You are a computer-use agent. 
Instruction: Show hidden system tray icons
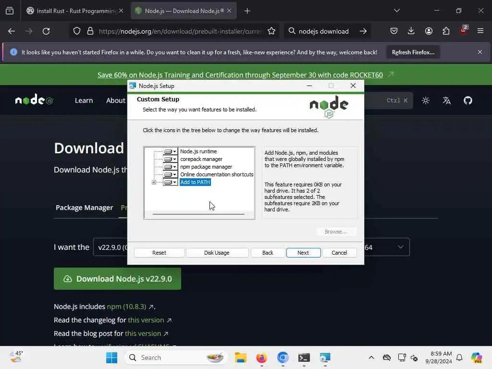(371, 357)
